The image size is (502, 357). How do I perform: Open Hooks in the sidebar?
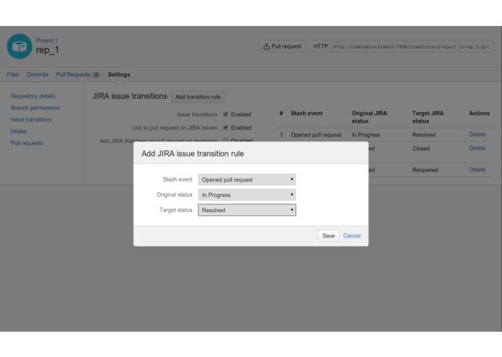(19, 132)
